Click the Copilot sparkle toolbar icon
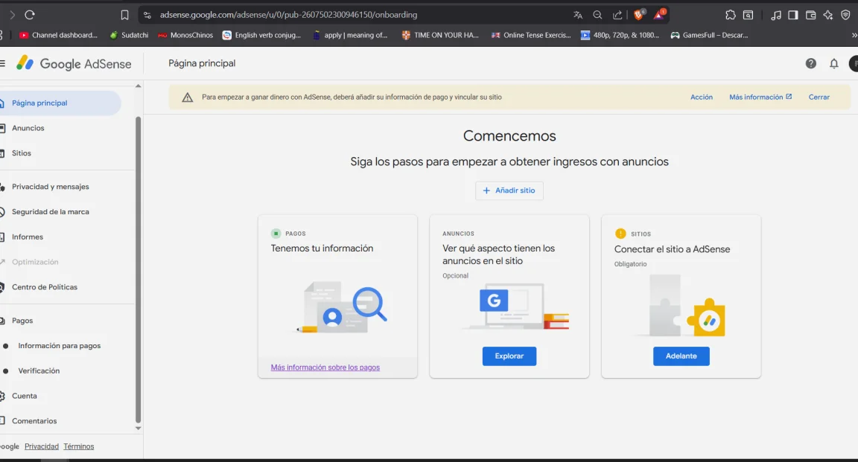The image size is (858, 462). [x=828, y=14]
